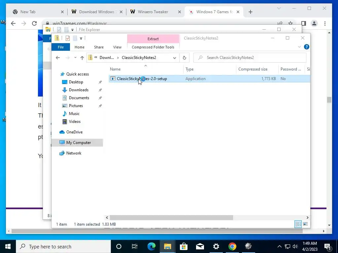Open the Help question mark icon
The width and height of the screenshot is (338, 253).
tap(306, 47)
